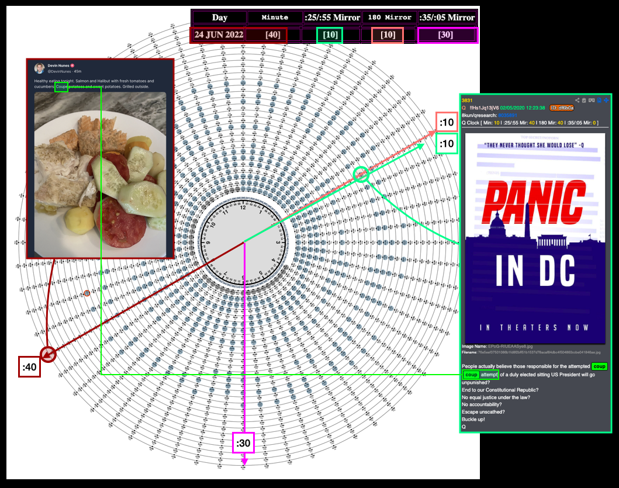The width and height of the screenshot is (619, 488).
Task: Click the orange ID: df6b0a badge
Action: click(x=561, y=108)
